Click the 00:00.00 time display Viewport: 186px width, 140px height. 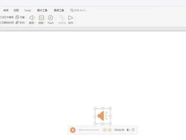(x=119, y=130)
